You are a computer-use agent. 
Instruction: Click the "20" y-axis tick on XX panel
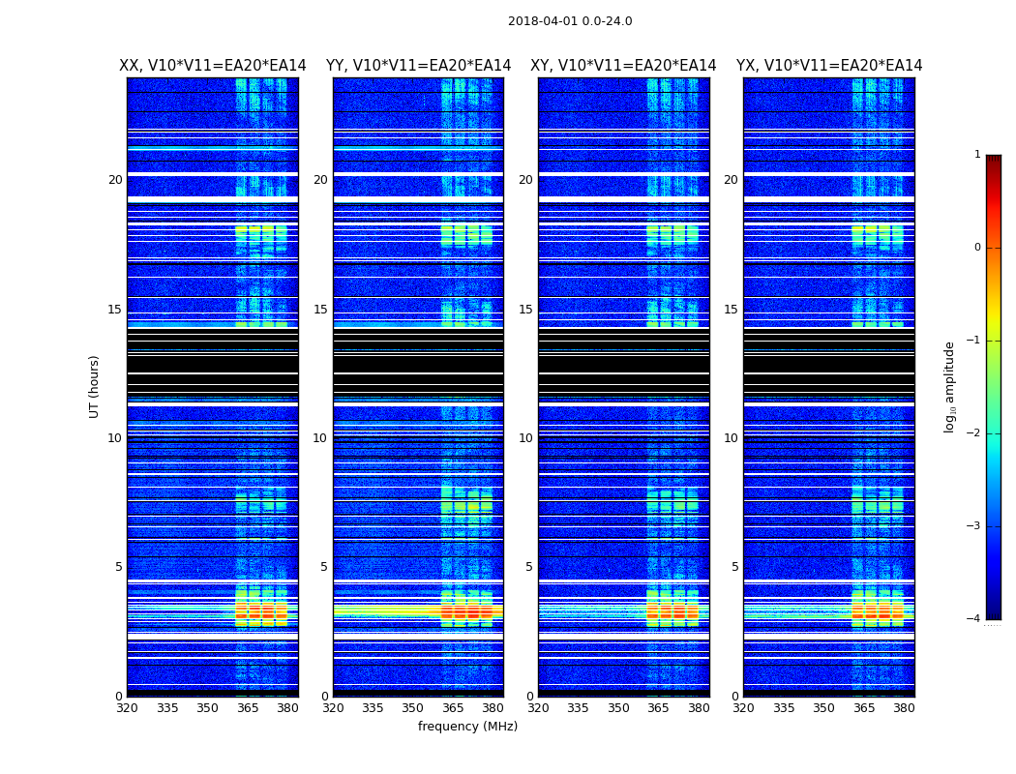coord(115,180)
